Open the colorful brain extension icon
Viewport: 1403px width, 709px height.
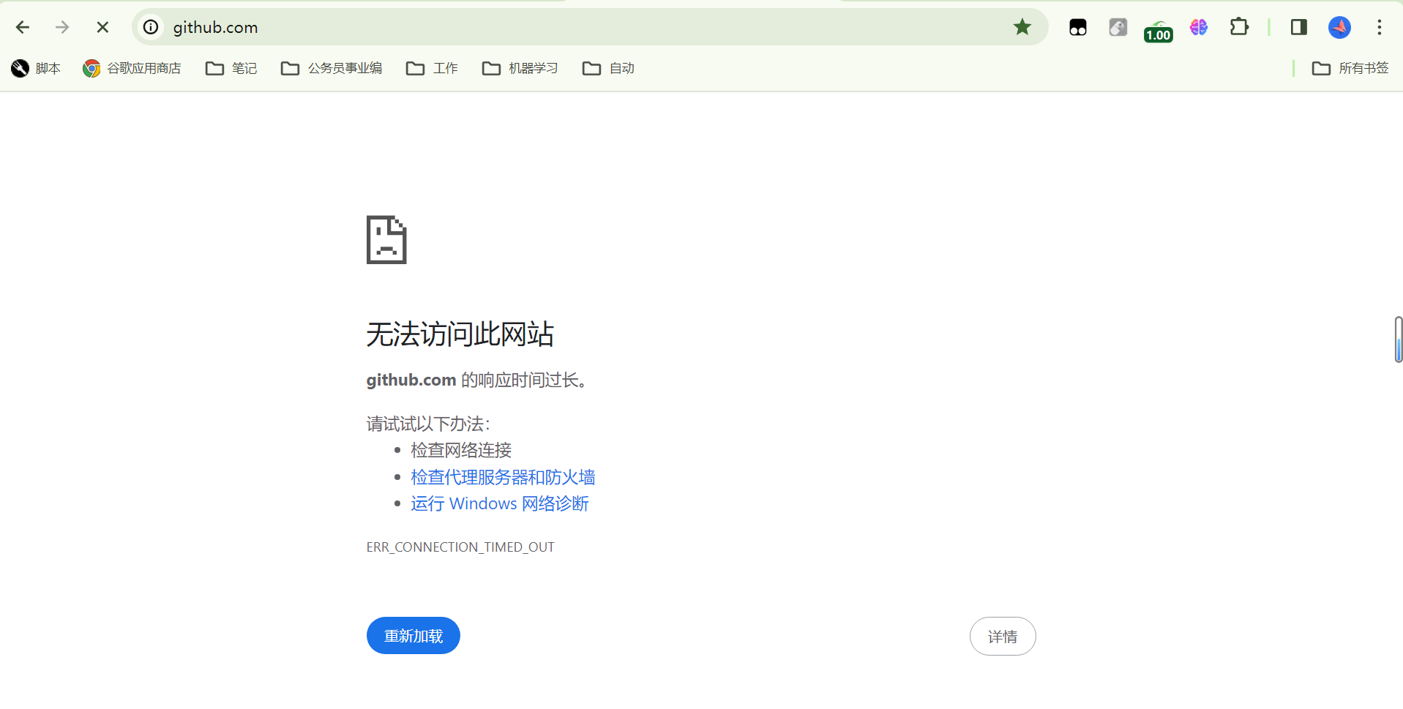click(x=1199, y=28)
